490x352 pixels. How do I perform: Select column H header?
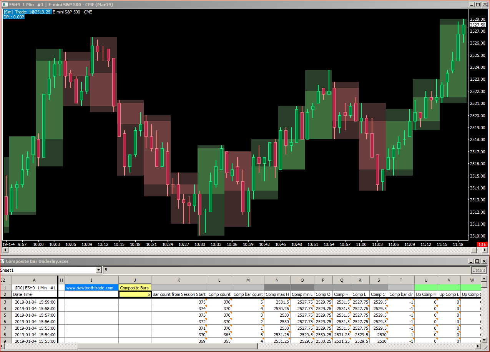(61, 280)
